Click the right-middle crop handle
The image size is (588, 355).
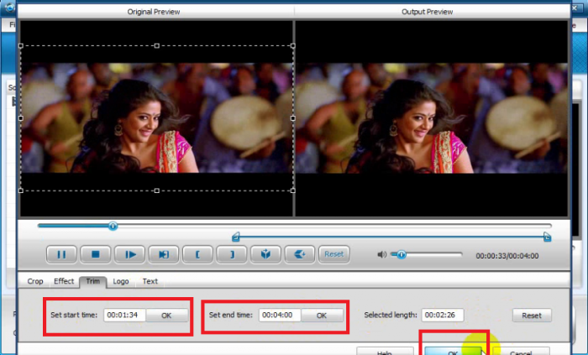tap(293, 118)
